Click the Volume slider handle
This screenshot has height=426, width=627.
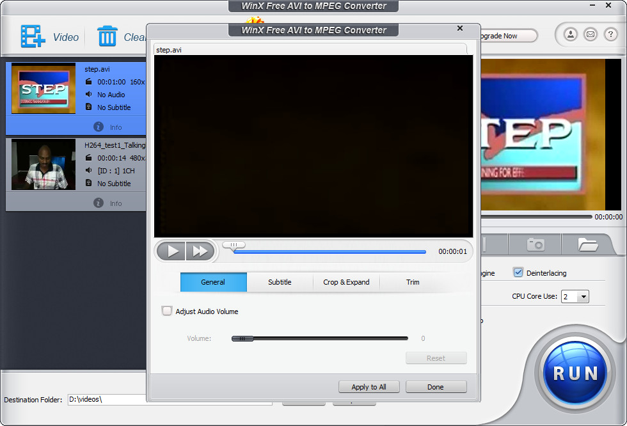pyautogui.click(x=242, y=338)
